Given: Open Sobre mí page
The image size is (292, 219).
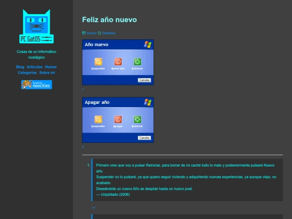Looking at the screenshot, I should 47,72.
